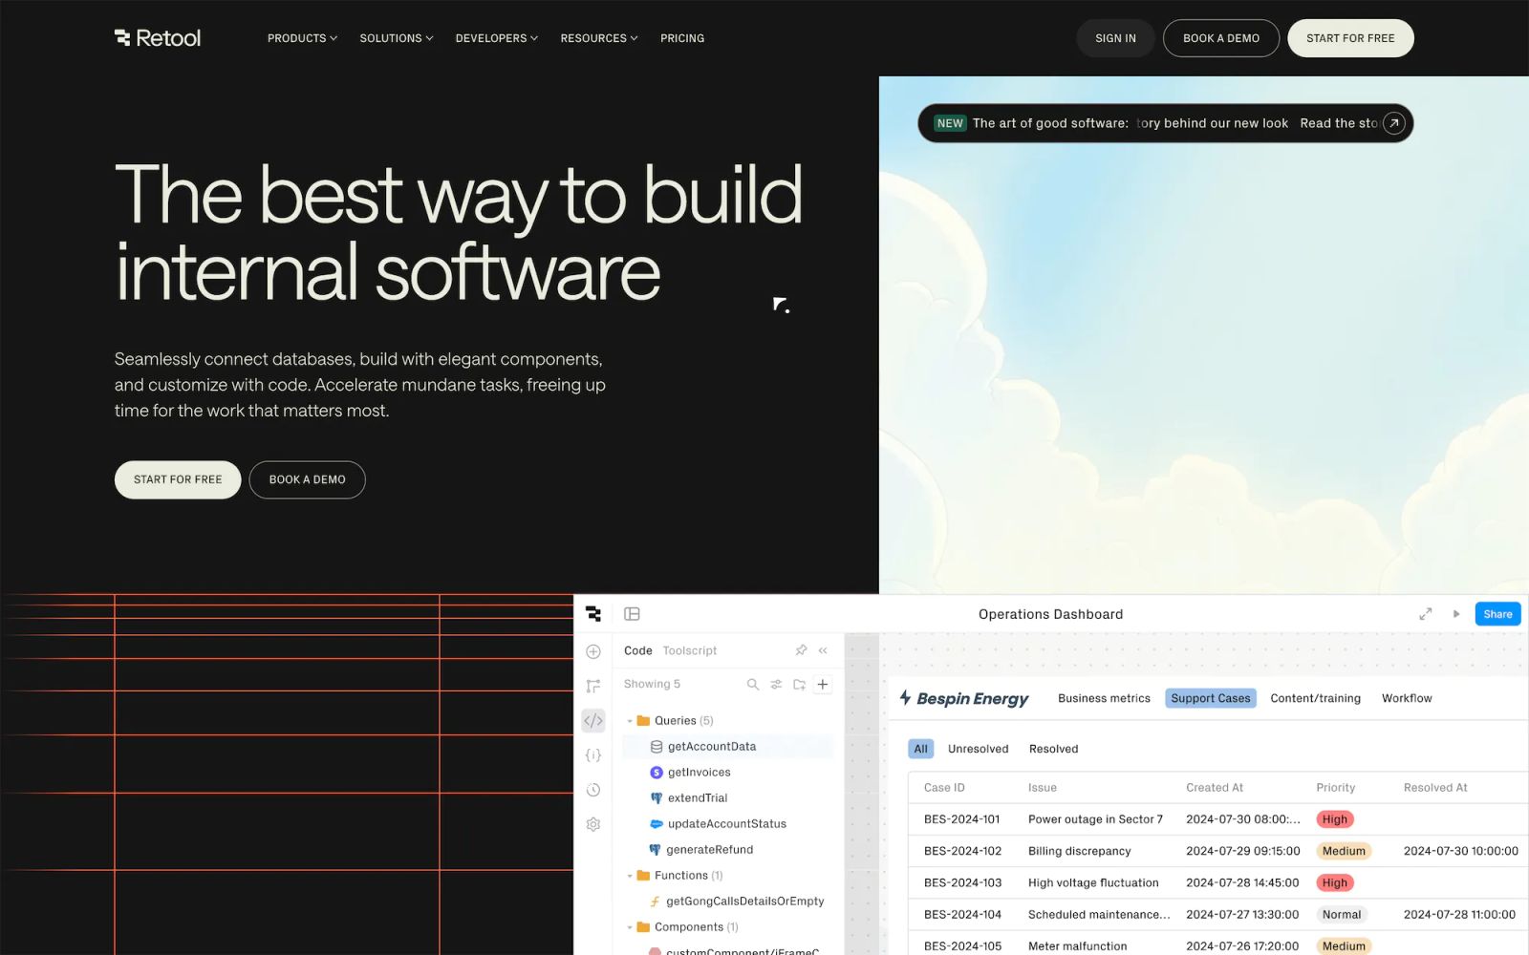The height and width of the screenshot is (955, 1529).
Task: Collapse the Queries folder arrow
Action: pos(630,721)
